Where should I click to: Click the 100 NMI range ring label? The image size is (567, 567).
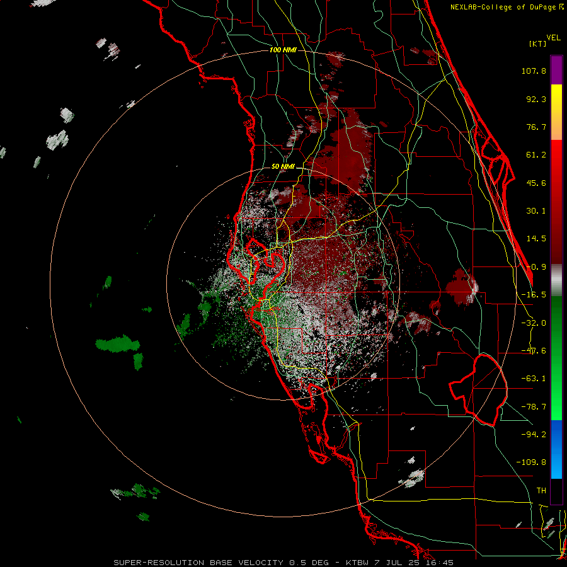click(283, 50)
